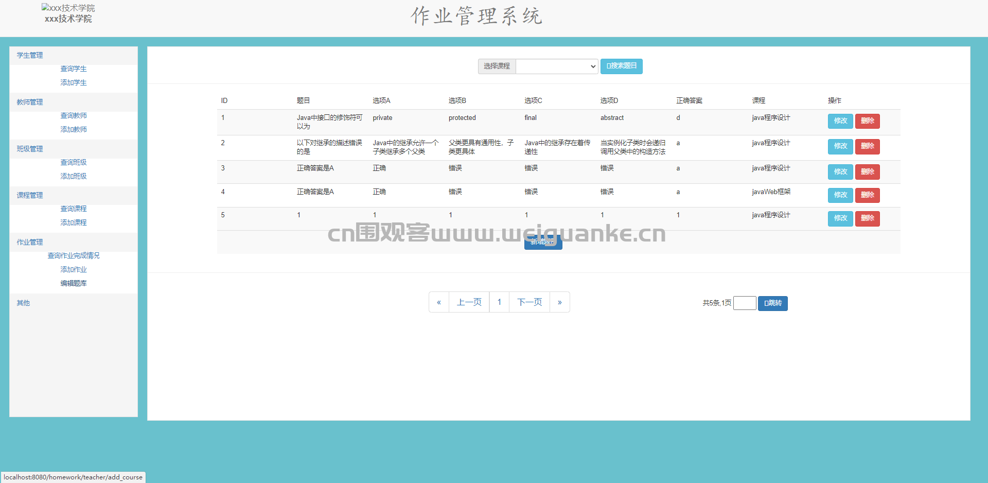Click 删除 for question ID 2
Viewport: 988px width, 483px height.
(867, 146)
